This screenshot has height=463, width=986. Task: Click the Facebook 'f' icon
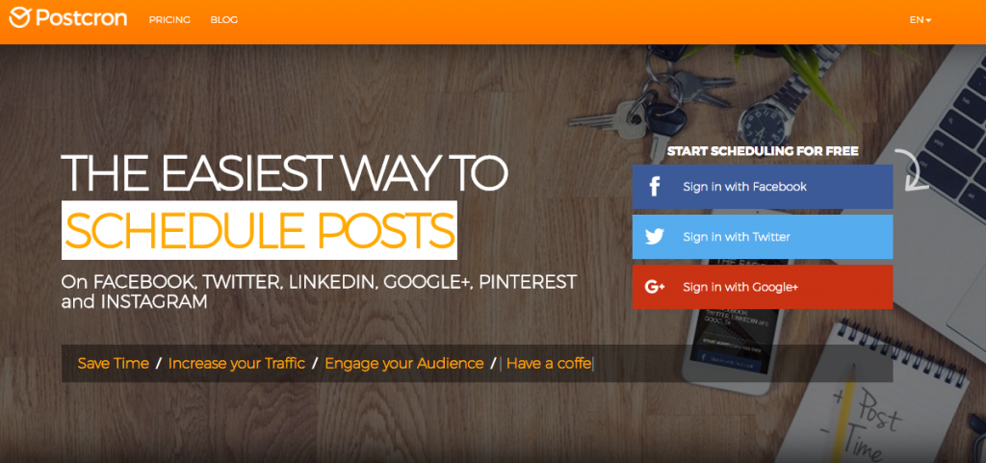click(x=655, y=187)
